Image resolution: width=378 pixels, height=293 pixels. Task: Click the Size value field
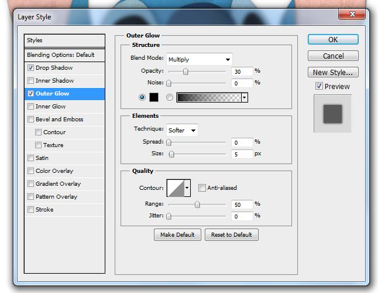click(242, 154)
